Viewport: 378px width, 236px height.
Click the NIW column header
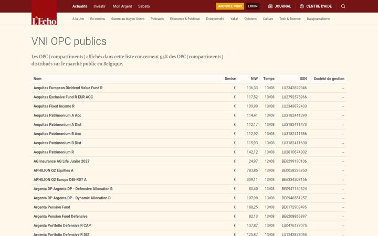(254, 79)
